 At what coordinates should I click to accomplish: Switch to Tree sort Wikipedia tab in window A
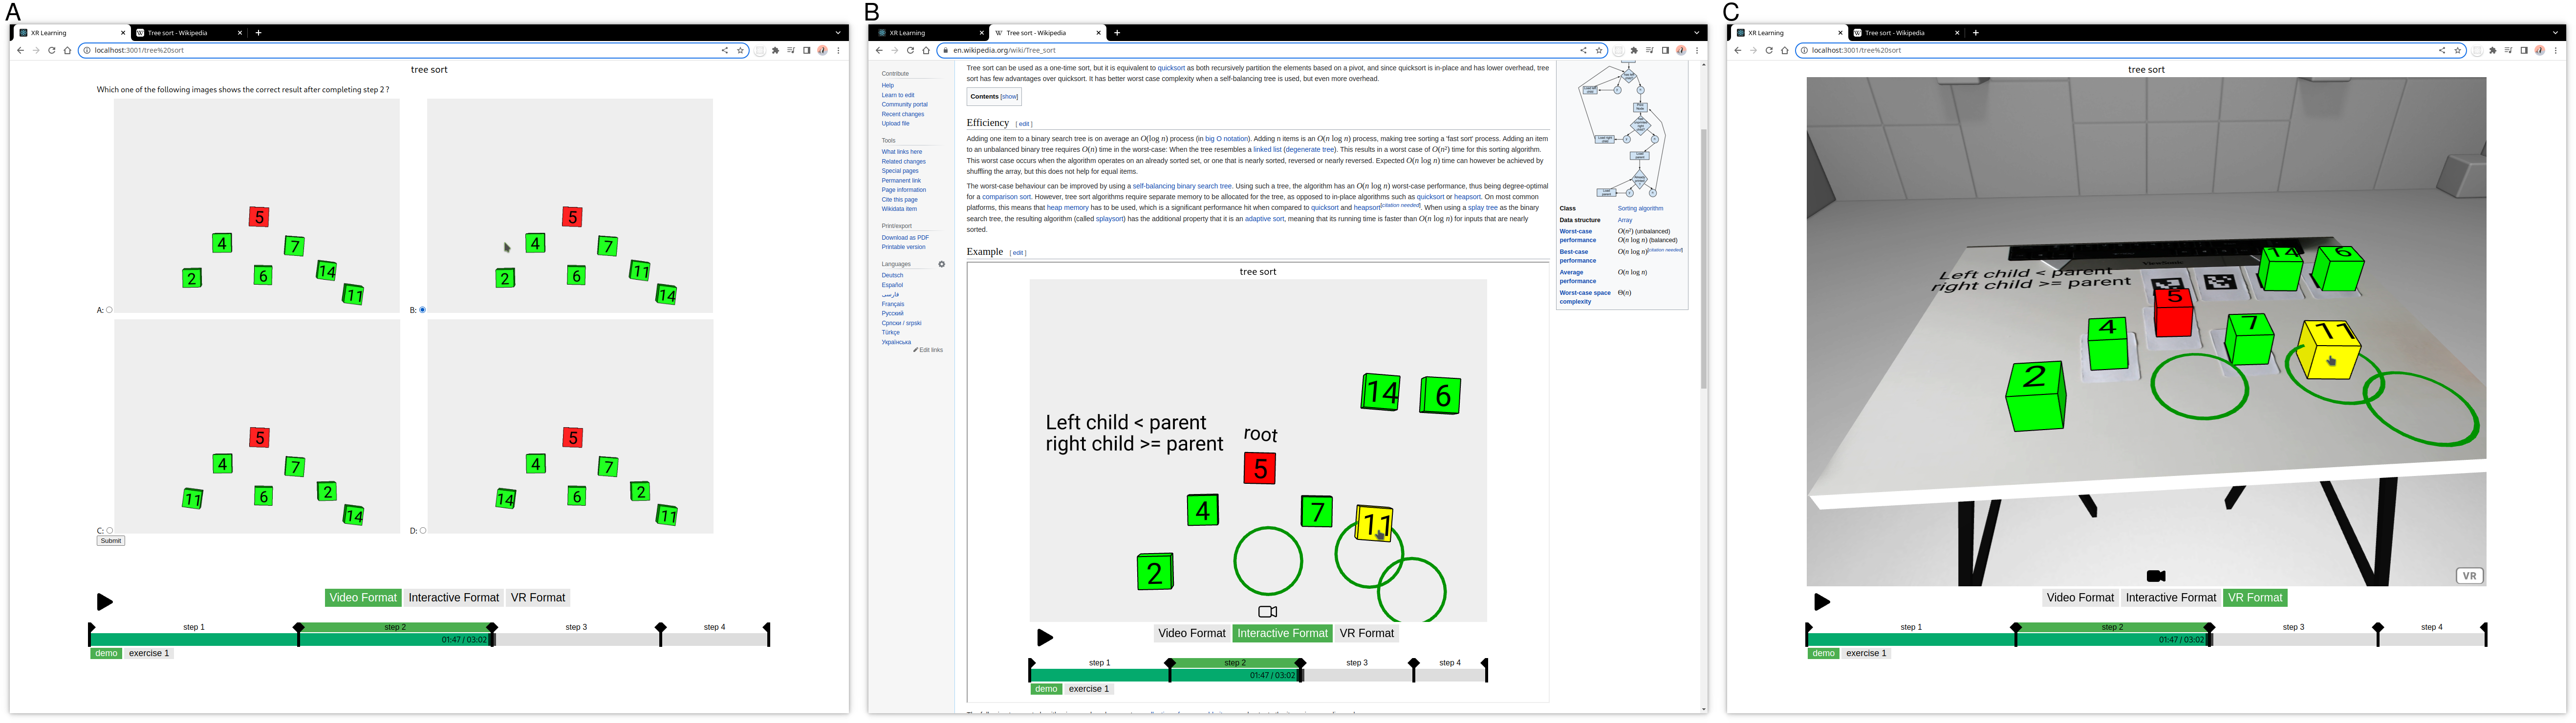pyautogui.click(x=189, y=33)
